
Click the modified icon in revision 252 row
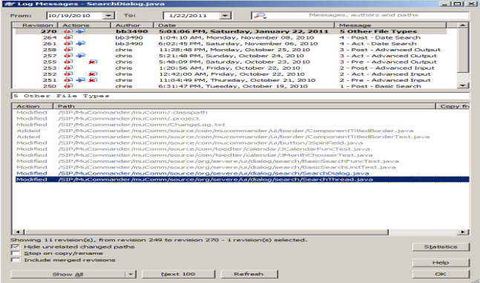(x=68, y=74)
